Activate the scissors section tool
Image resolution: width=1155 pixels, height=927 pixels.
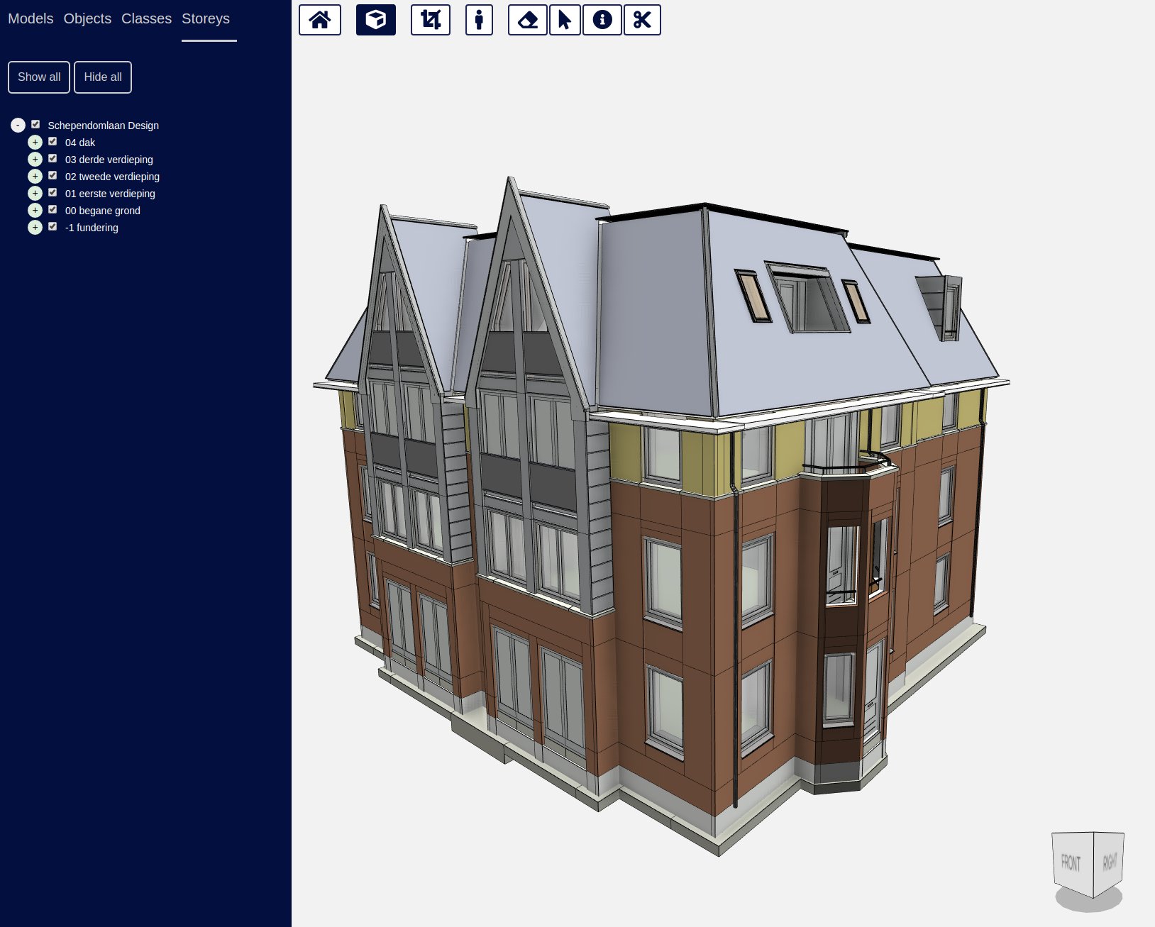(642, 20)
